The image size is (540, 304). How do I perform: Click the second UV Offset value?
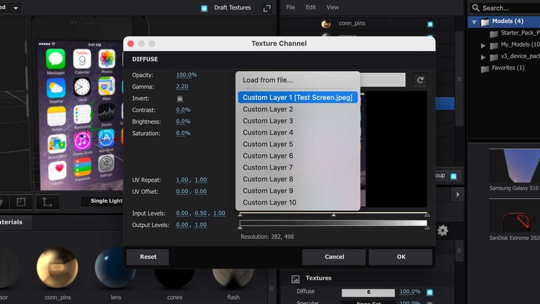pos(200,192)
